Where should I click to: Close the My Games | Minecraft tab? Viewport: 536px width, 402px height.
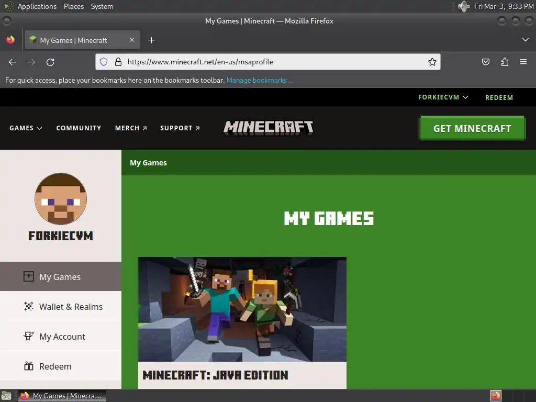[x=132, y=40]
